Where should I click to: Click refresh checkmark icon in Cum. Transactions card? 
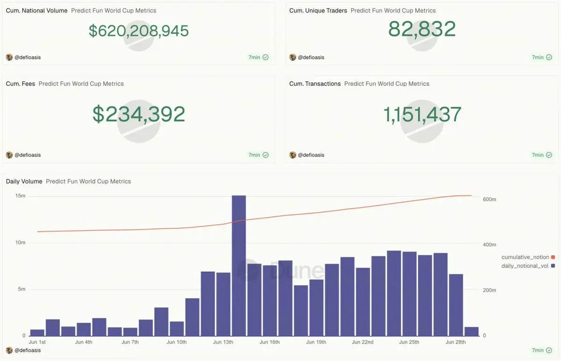point(549,155)
